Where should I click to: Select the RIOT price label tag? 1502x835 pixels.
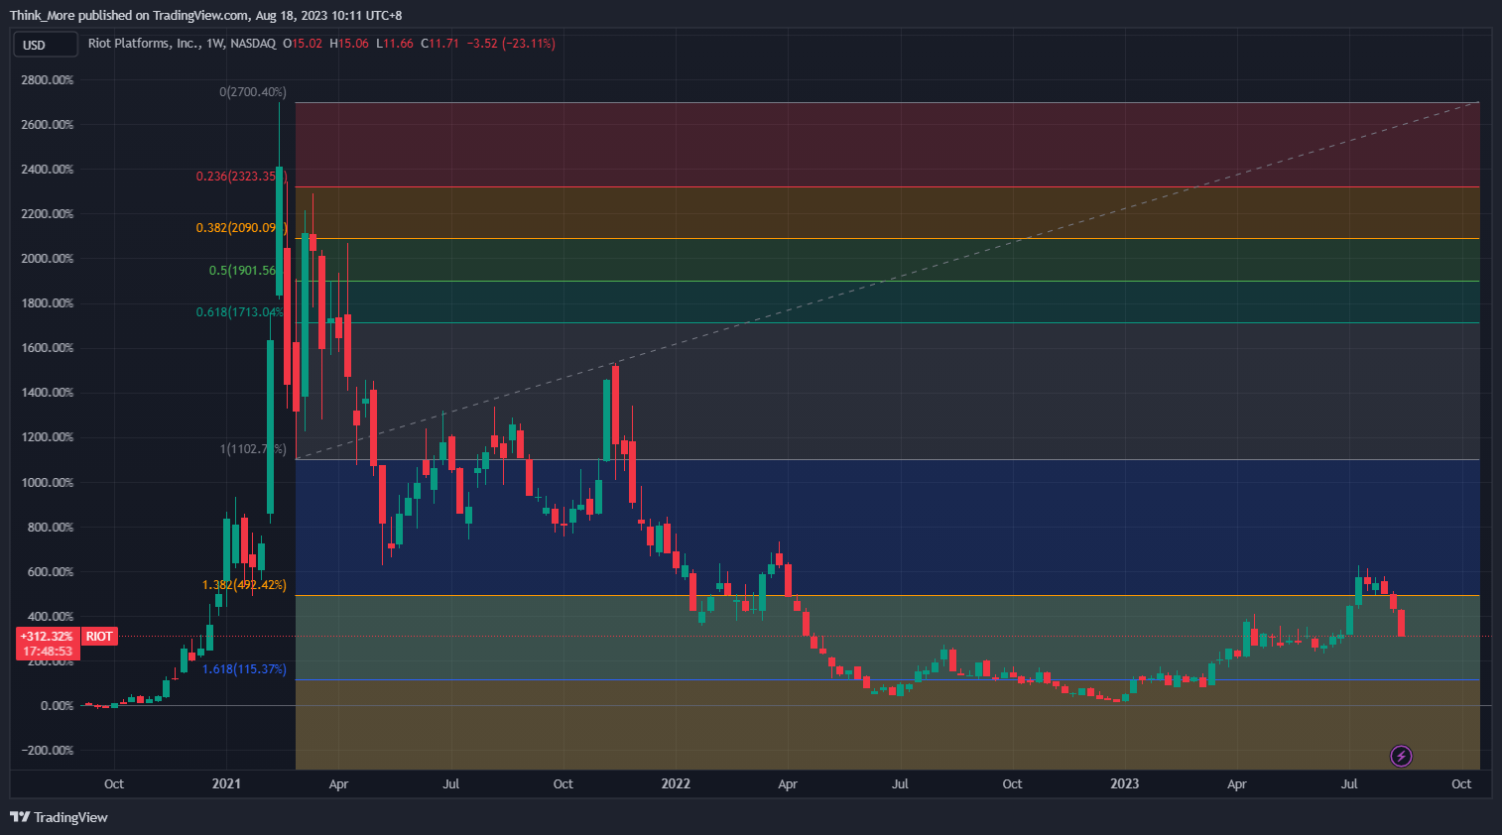(x=99, y=637)
